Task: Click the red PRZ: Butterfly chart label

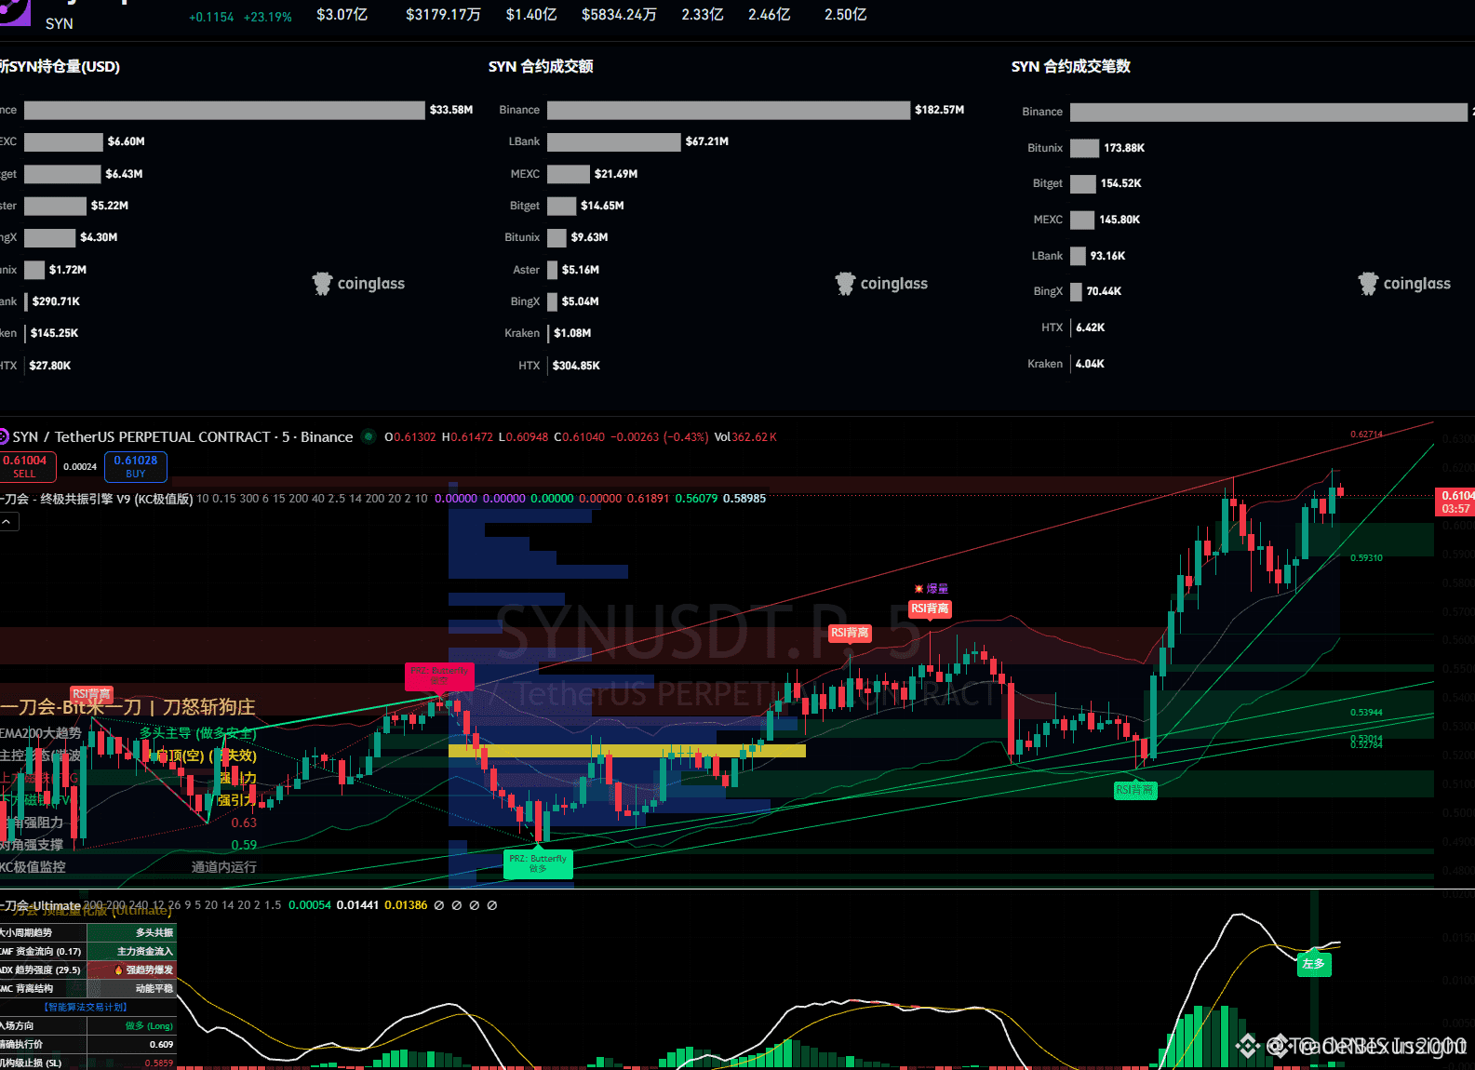Action: (x=439, y=675)
